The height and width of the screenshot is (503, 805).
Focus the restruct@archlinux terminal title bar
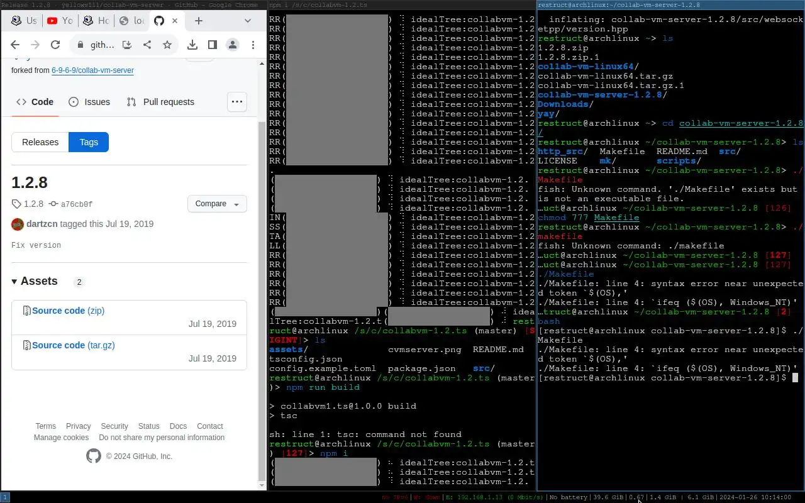671,5
